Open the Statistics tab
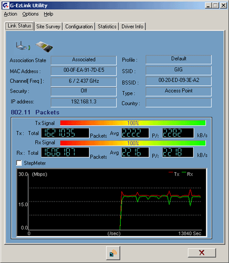Screen dimensions: 229x263 (107, 26)
